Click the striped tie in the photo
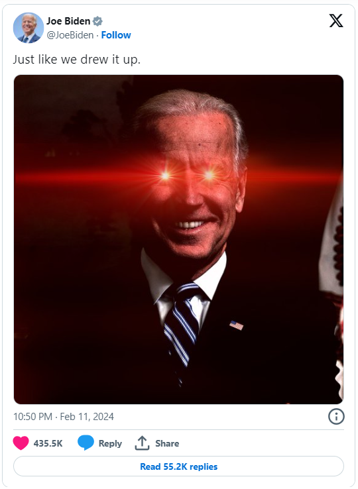Viewport: 358px width, 489px height. [x=182, y=327]
